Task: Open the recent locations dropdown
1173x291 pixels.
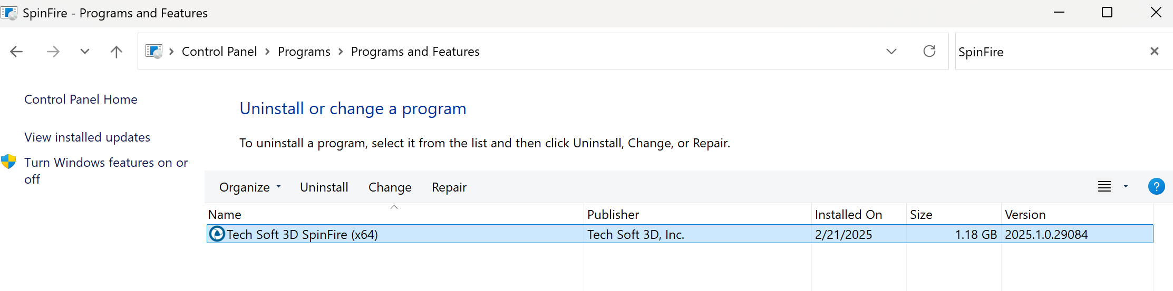Action: (84, 52)
